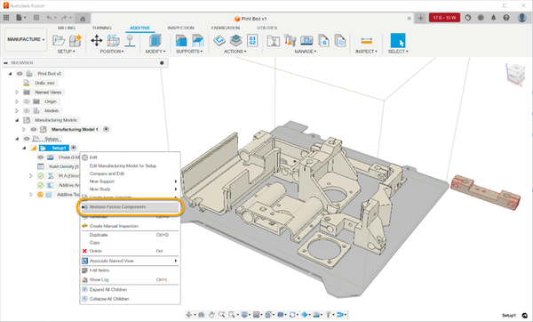Viewport: 533px width, 322px height.
Task: Click the blue Select cursor tool
Action: [x=398, y=41]
